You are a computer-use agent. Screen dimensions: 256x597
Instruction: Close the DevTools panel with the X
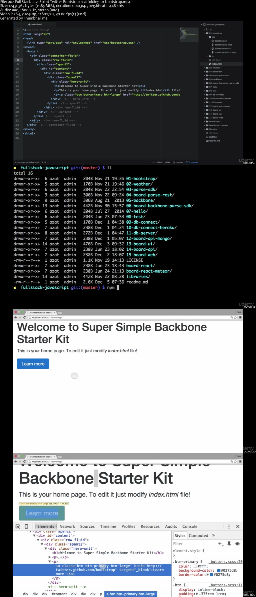point(238,526)
